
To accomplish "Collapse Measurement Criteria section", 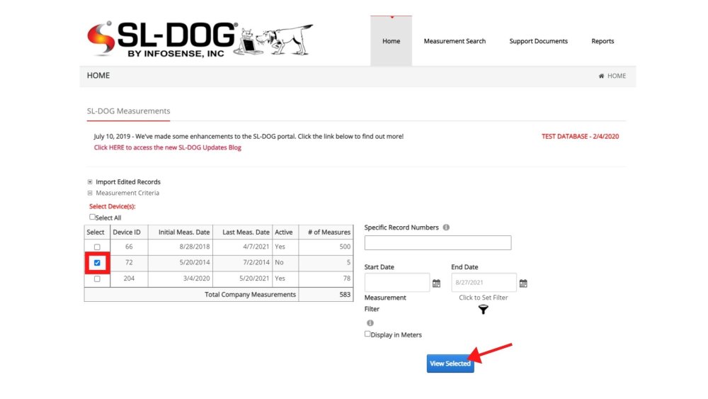I will (90, 193).
